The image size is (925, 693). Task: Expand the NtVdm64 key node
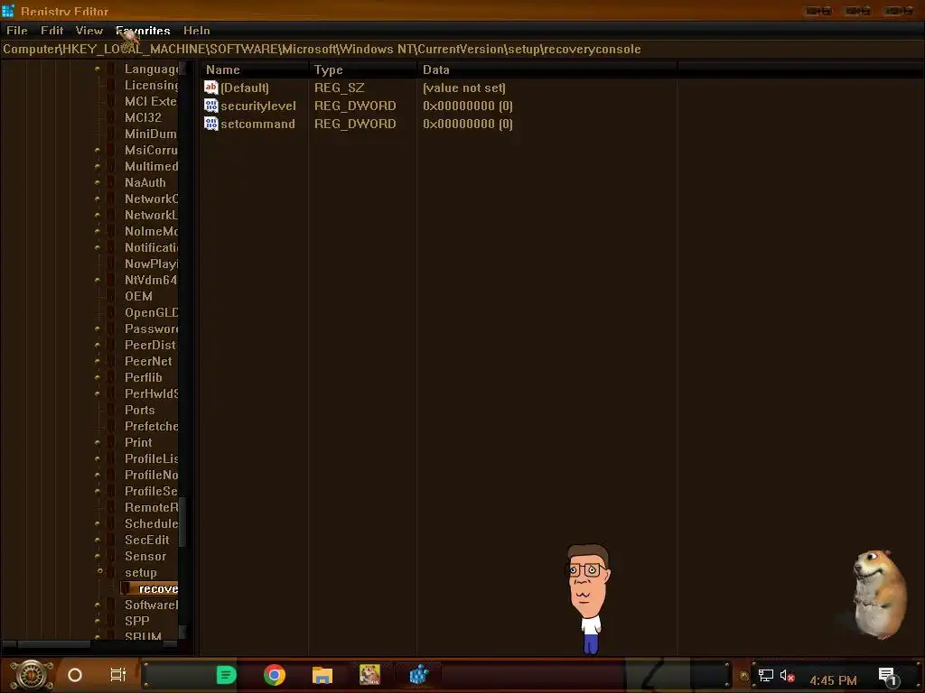click(x=98, y=280)
